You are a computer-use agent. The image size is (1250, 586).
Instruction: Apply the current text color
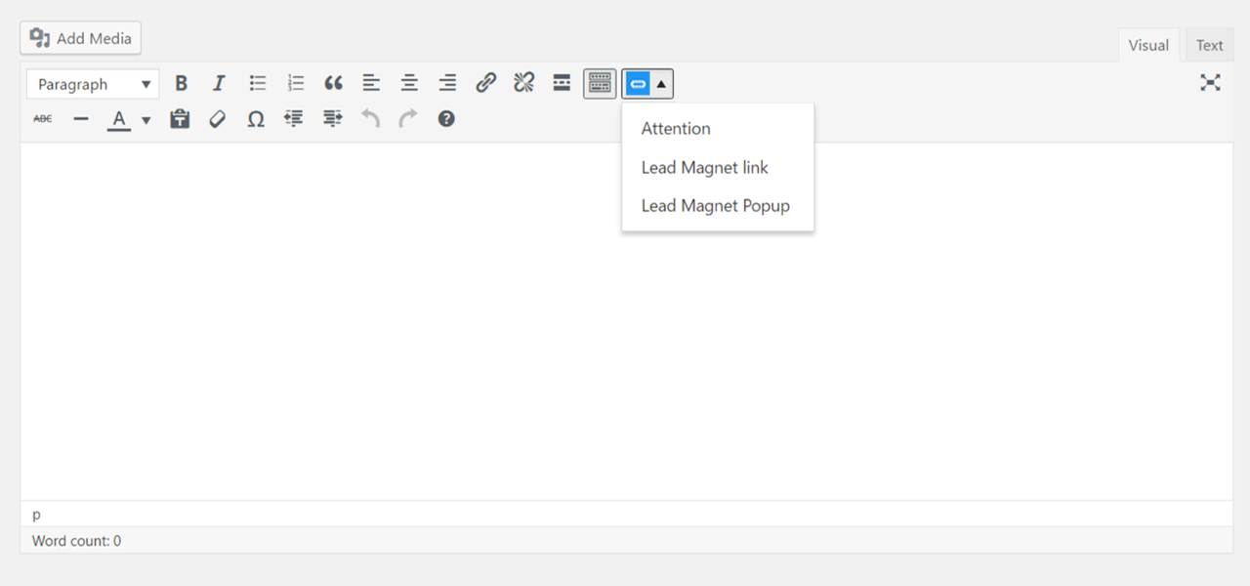[x=119, y=119]
